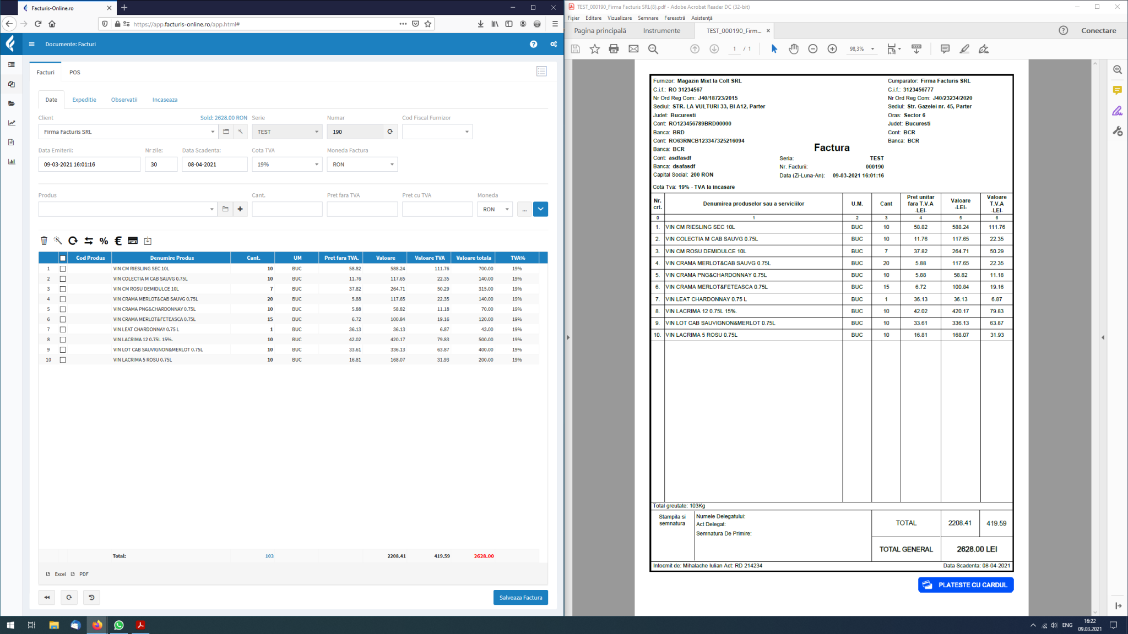Screen dimensions: 1128x634
Task: Switch to the Expeditie tab
Action: click(84, 100)
